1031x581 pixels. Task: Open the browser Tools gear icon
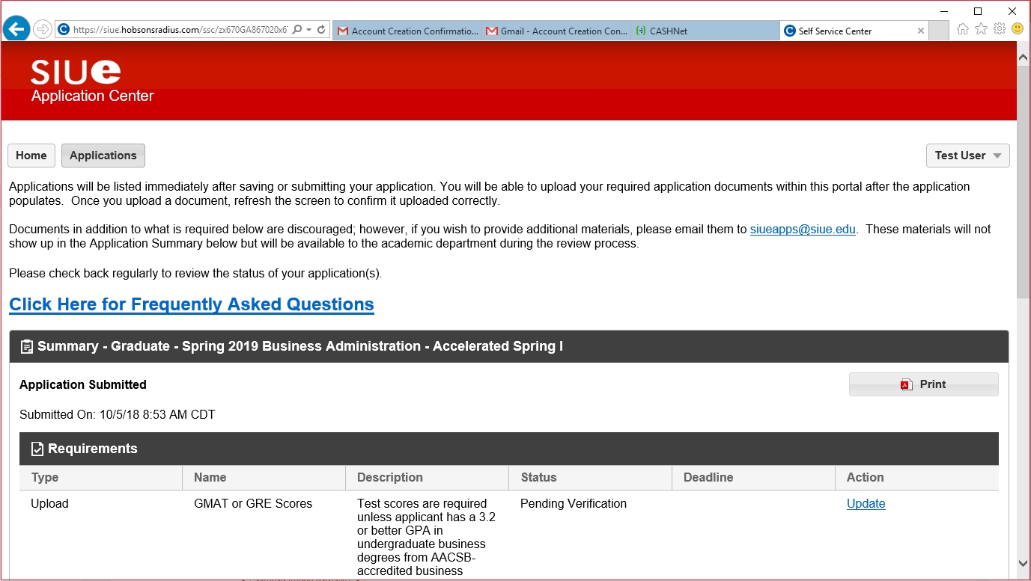(x=999, y=29)
